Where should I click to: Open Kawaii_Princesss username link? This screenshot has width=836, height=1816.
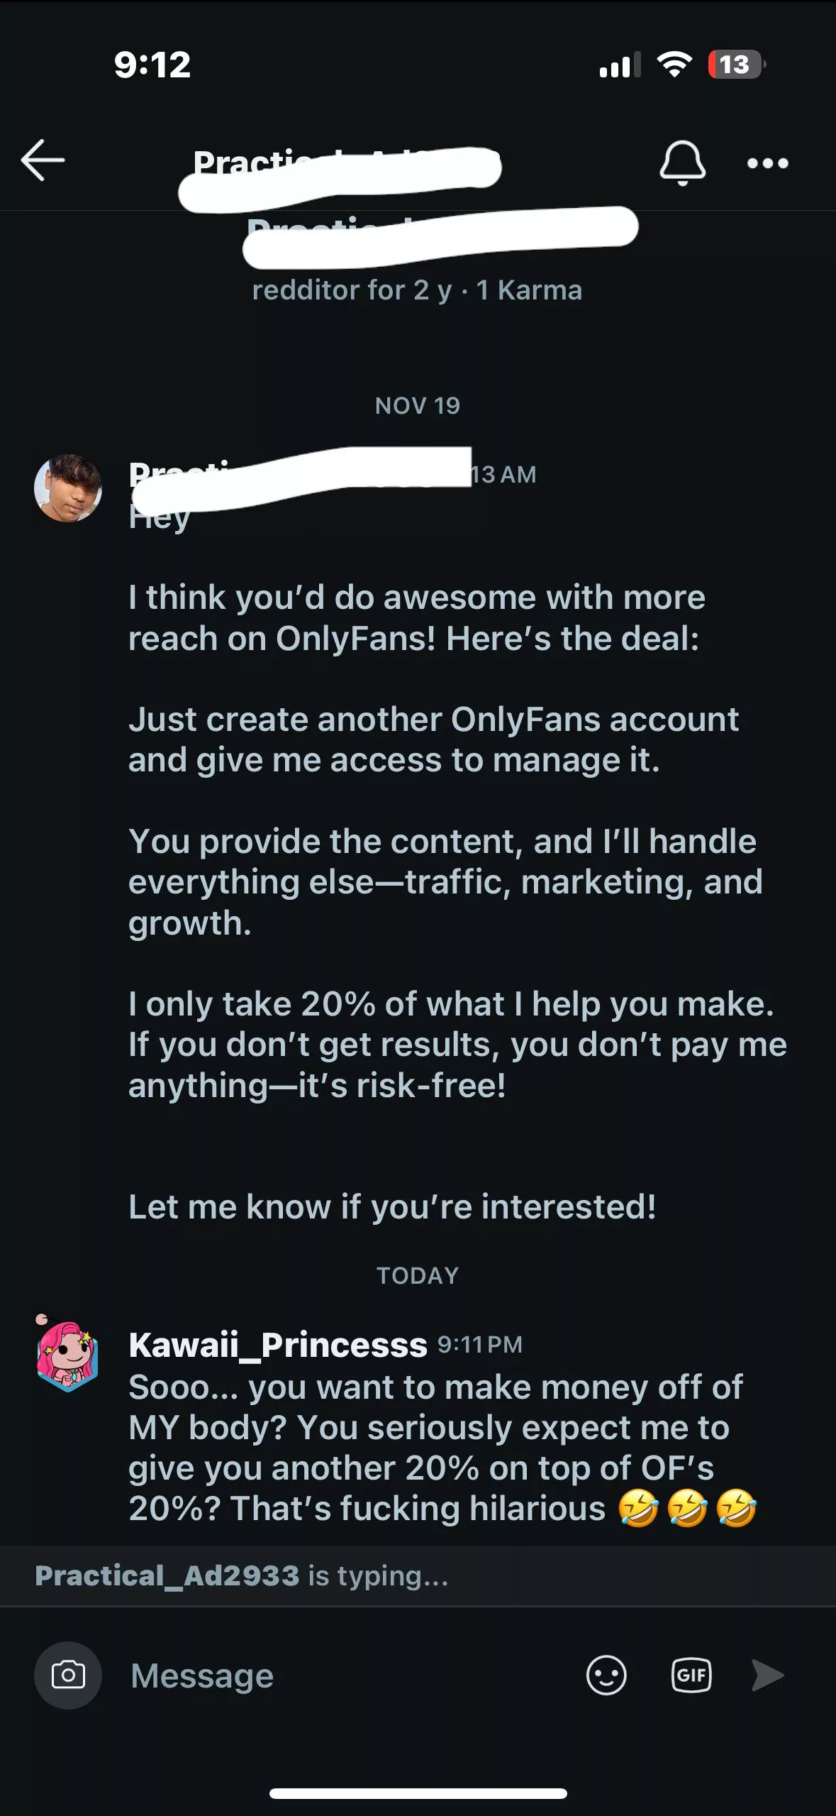278,1345
